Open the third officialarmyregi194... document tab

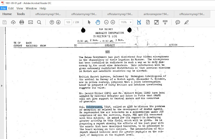coord(120,14)
